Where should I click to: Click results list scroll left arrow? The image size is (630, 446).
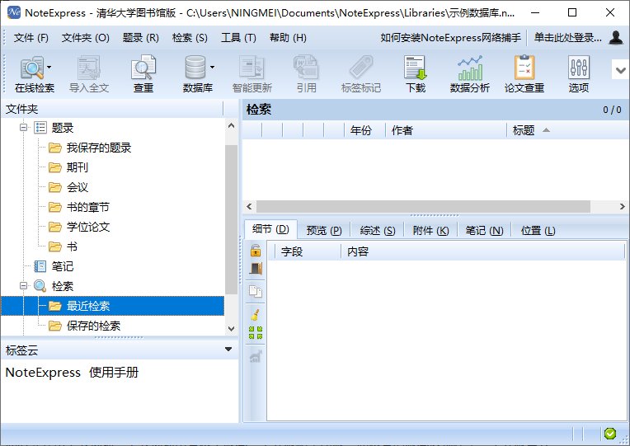coord(249,207)
